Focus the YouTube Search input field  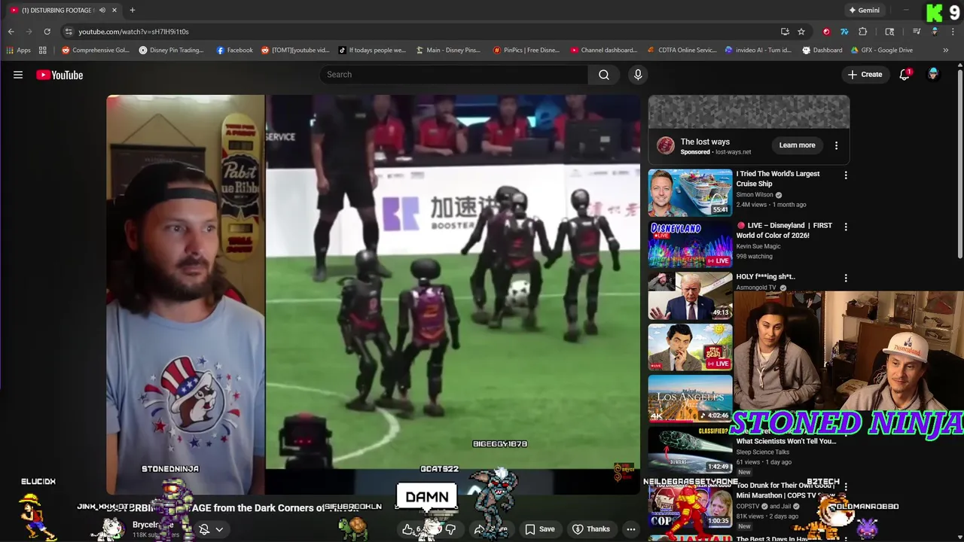454,75
